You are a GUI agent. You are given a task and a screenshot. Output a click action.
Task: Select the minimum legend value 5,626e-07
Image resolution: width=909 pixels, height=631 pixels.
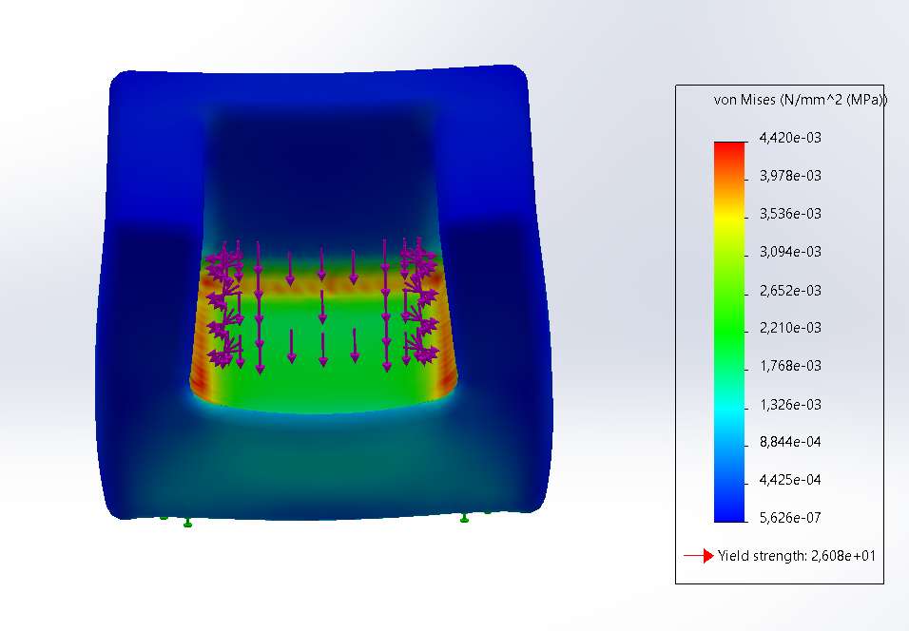(x=789, y=518)
